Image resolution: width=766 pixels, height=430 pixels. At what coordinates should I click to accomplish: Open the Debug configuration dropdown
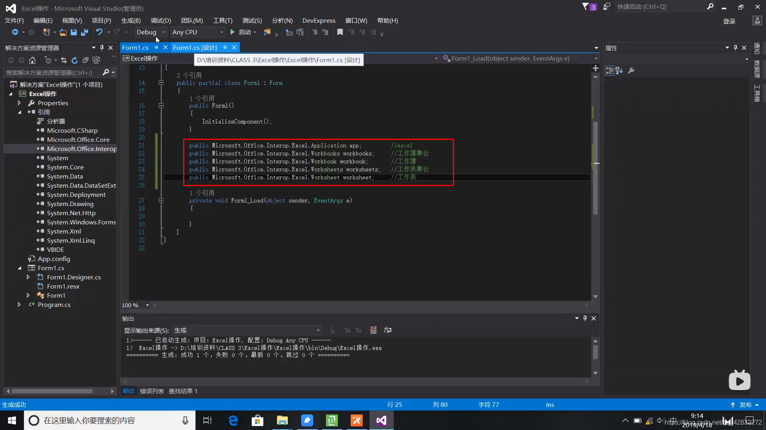point(151,32)
